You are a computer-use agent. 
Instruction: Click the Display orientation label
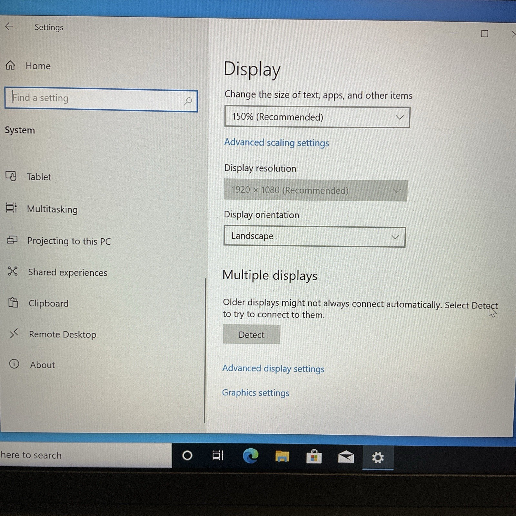(x=261, y=214)
